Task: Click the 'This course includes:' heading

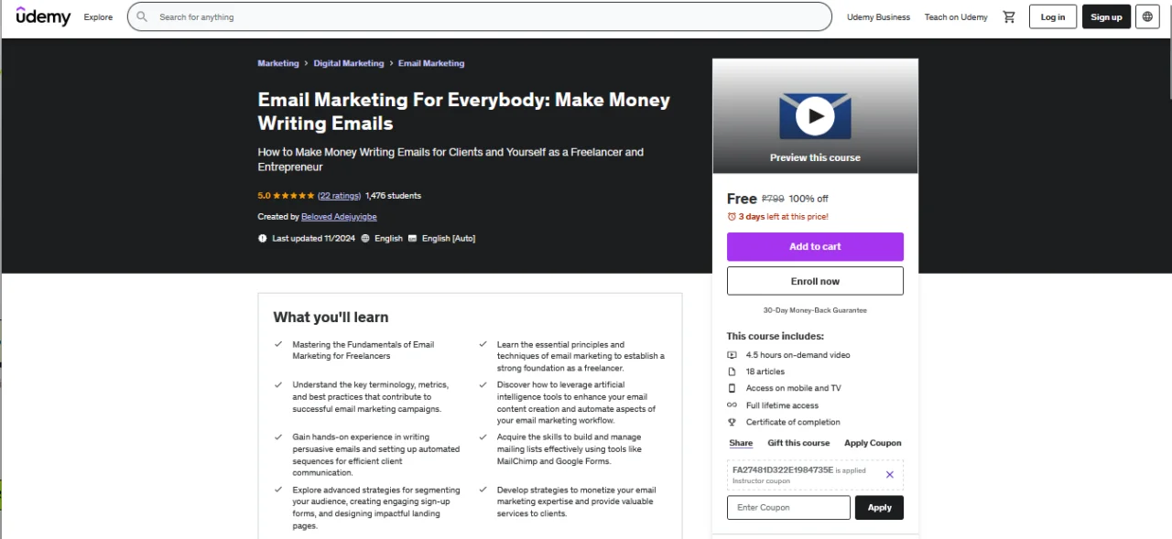Action: point(776,336)
